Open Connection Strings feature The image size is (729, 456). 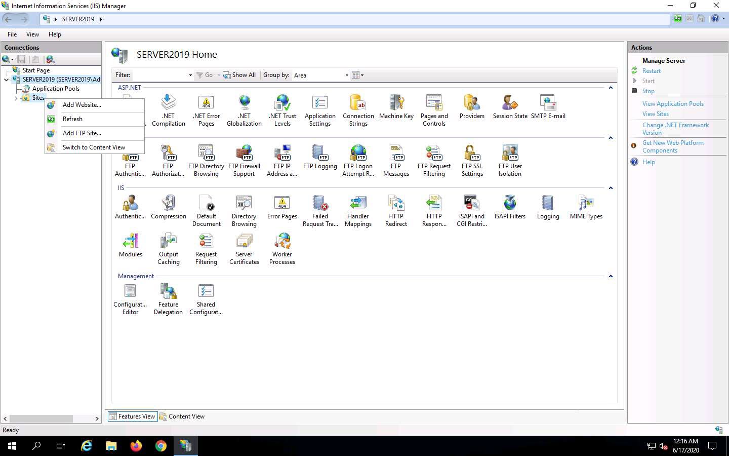[x=358, y=110]
